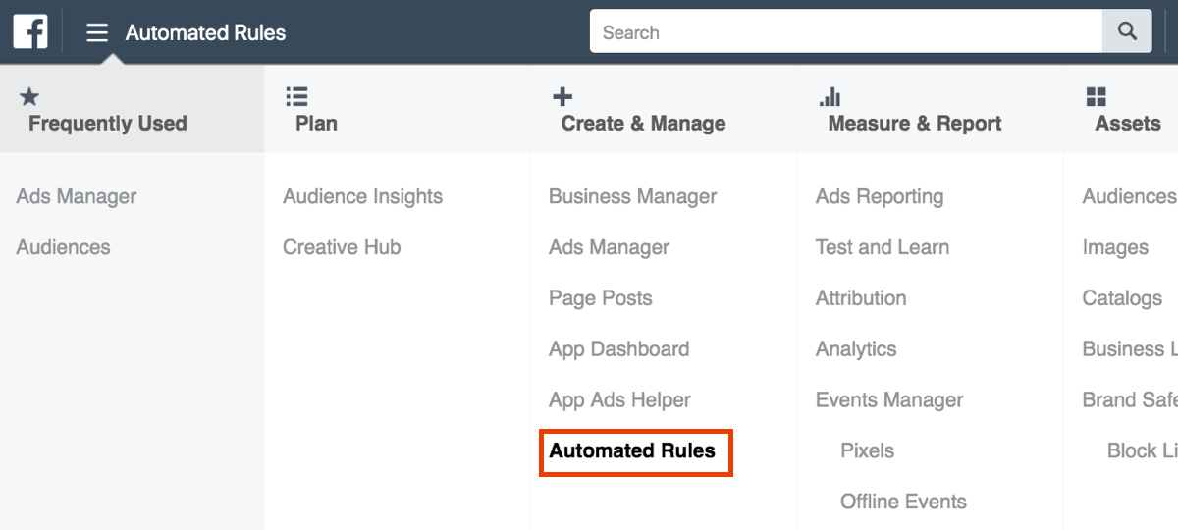Click the Facebook logo icon

(x=30, y=31)
